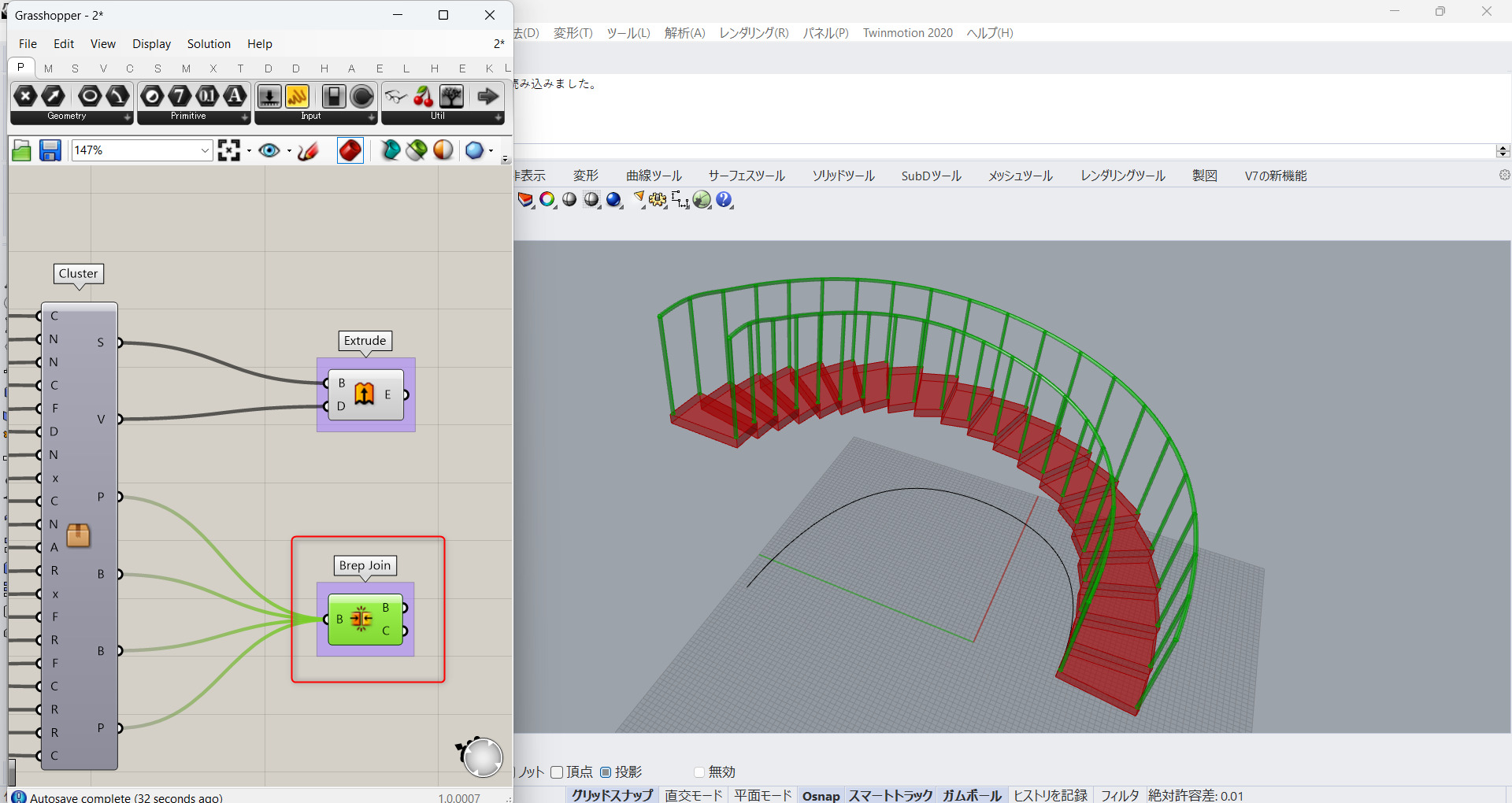Open Grasshopper Options via the gear icon
Image resolution: width=1512 pixels, height=803 pixels.
(x=1505, y=175)
